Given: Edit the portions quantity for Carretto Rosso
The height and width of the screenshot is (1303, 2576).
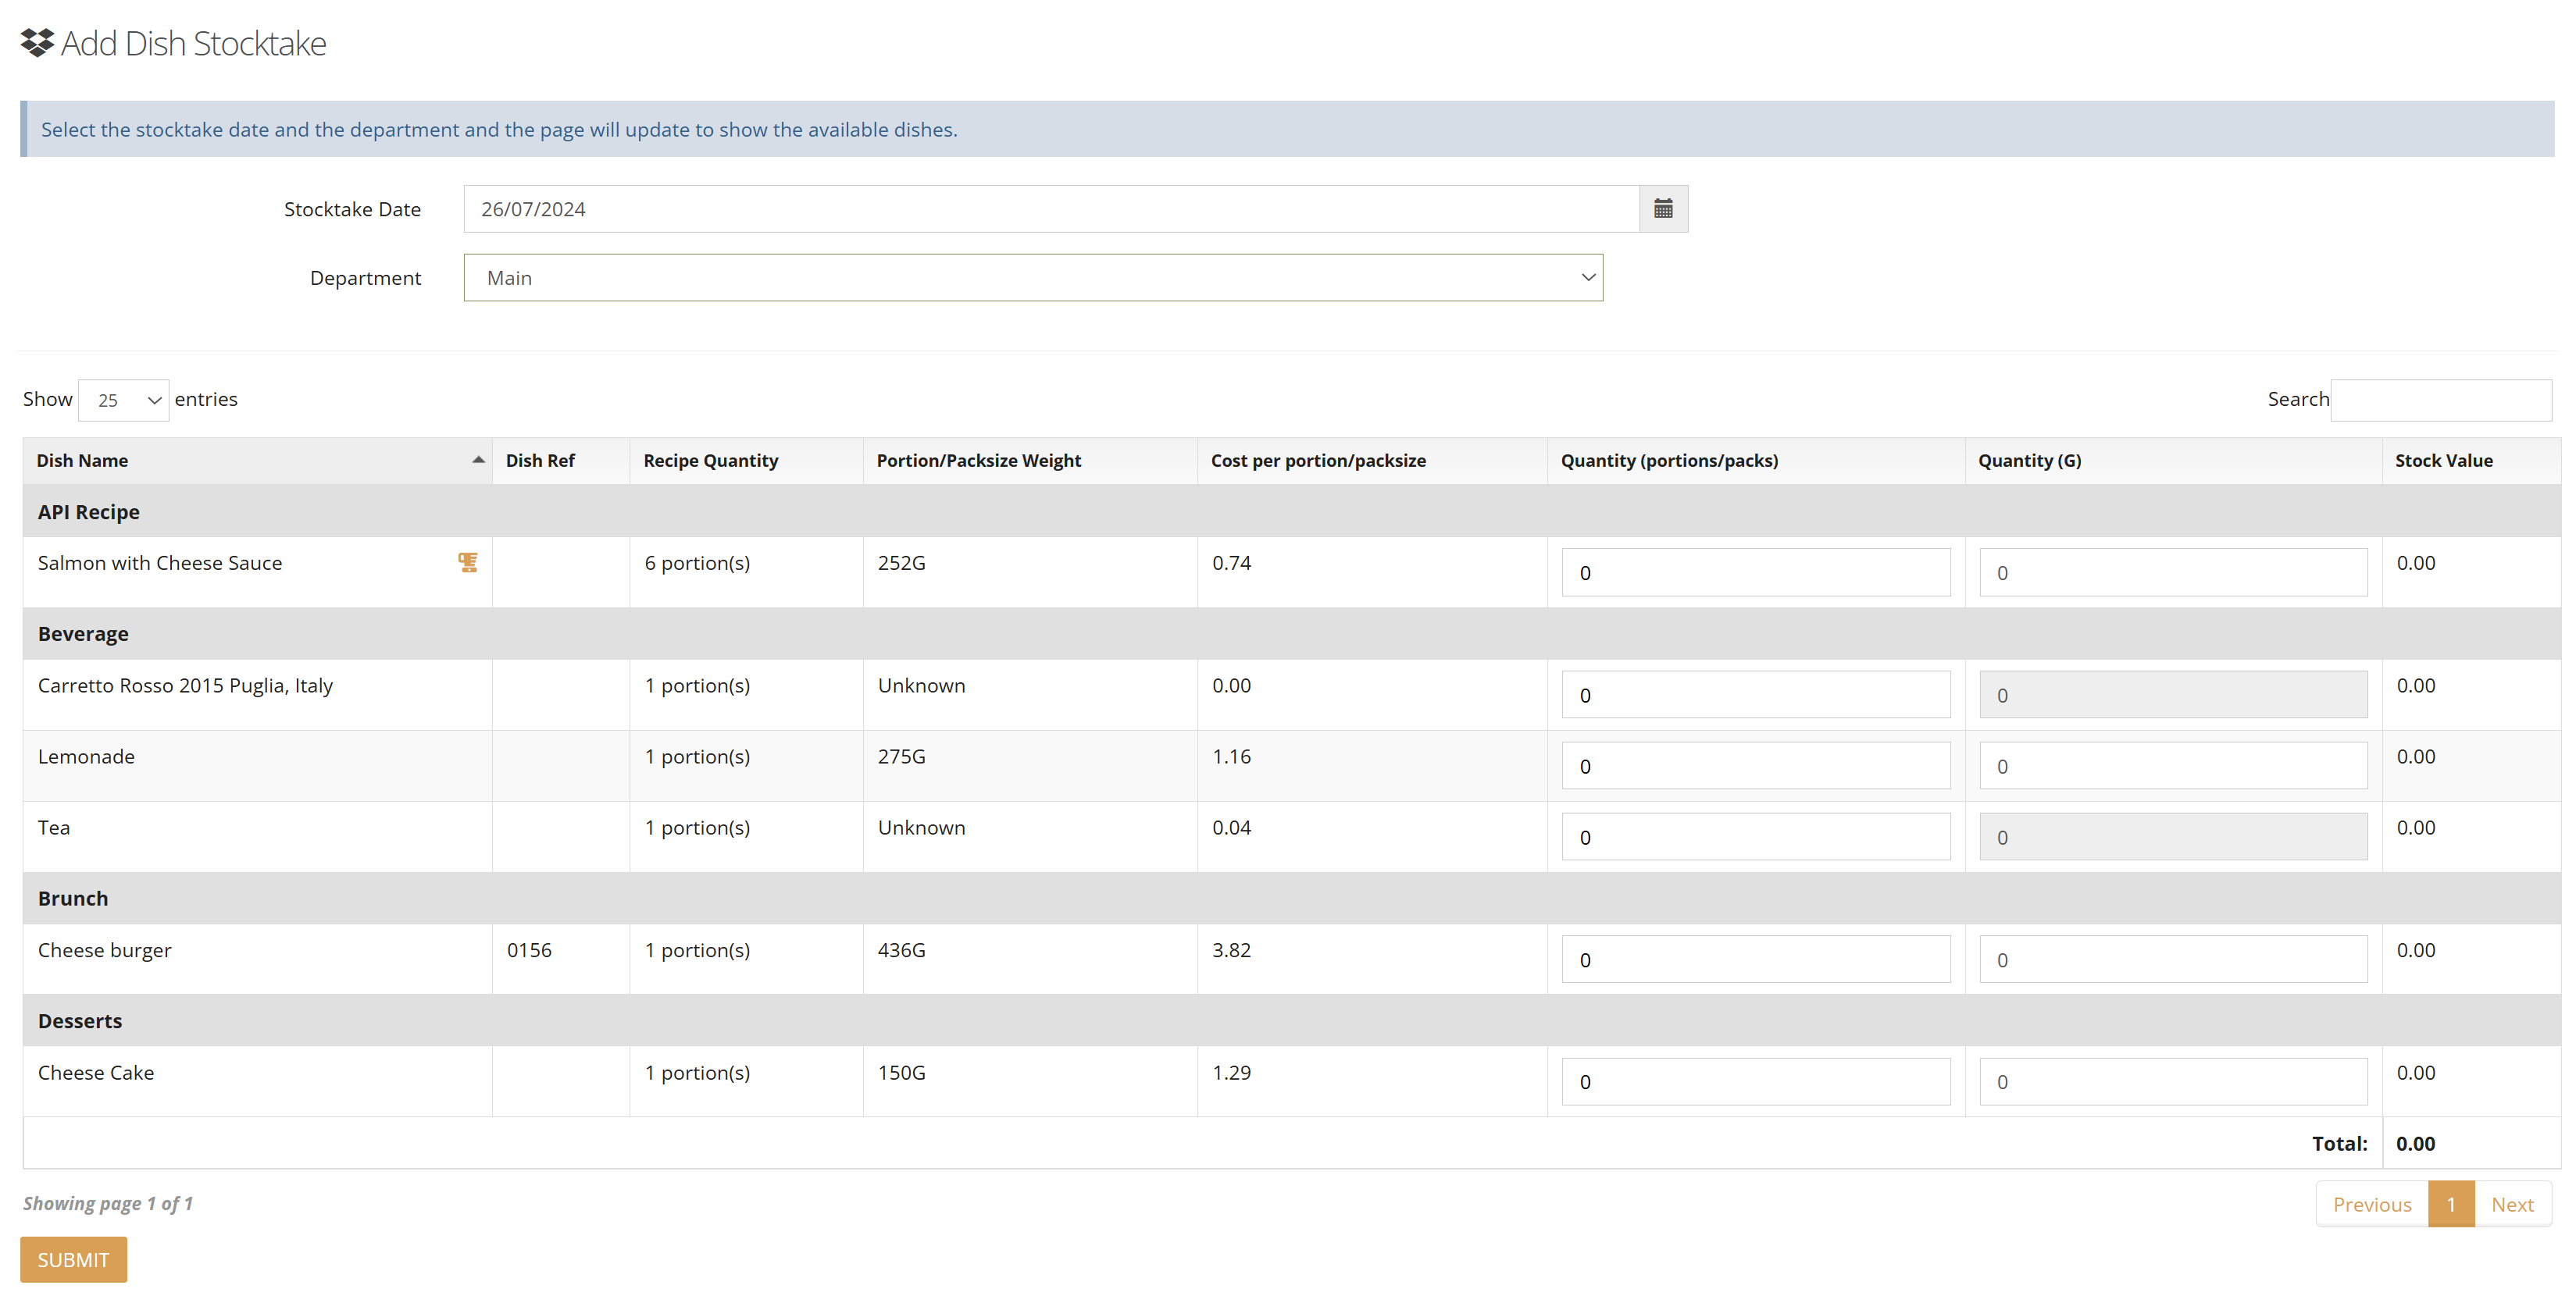Looking at the screenshot, I should (1756, 695).
